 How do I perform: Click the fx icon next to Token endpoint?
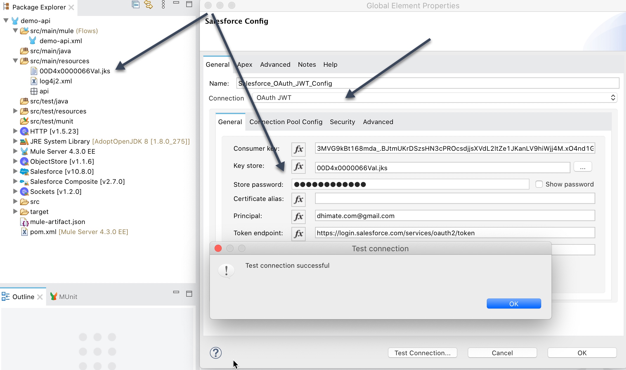pyautogui.click(x=300, y=233)
